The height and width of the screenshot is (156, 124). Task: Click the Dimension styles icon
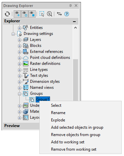point(26,81)
